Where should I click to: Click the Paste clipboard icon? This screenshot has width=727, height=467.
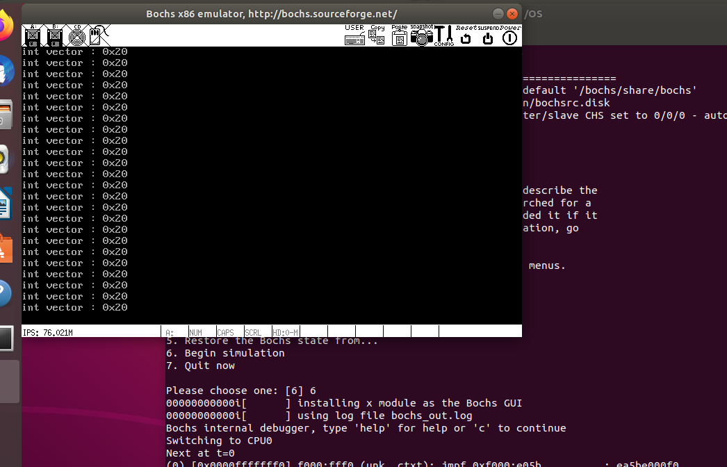click(399, 35)
